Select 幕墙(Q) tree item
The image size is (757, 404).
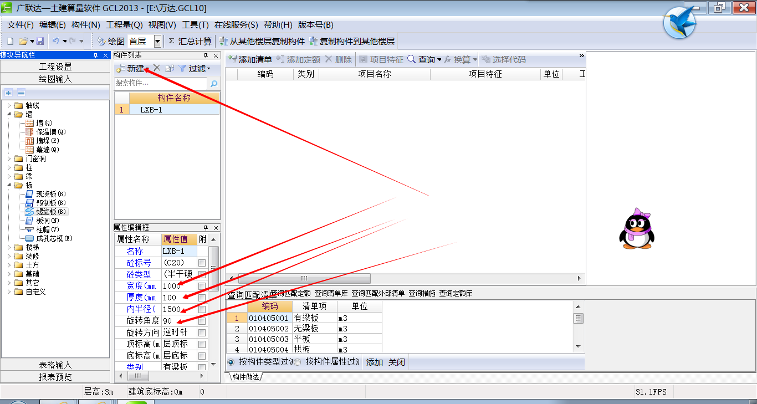pos(42,150)
